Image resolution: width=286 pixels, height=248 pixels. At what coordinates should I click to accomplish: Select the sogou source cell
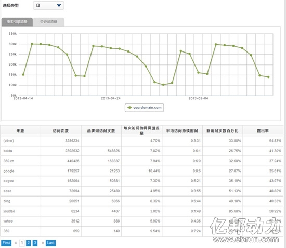point(20,181)
